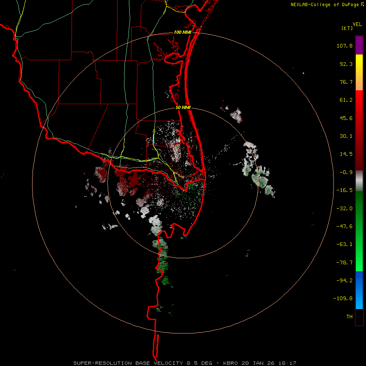366x366 pixels.
Task: Click the 92.3 velocity scale value
Action: coord(346,64)
